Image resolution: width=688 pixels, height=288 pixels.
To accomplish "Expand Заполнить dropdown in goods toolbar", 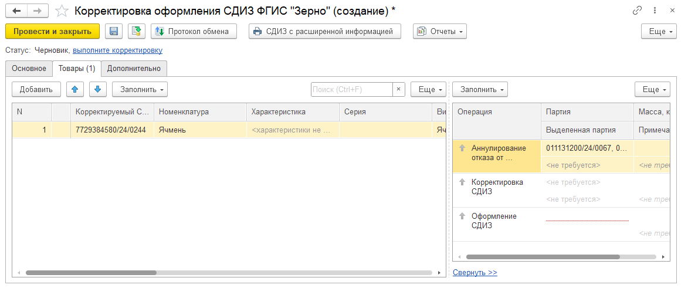I will [140, 89].
